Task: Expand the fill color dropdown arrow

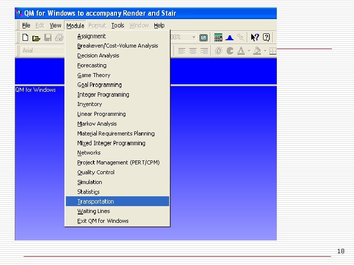Action: click(x=265, y=51)
